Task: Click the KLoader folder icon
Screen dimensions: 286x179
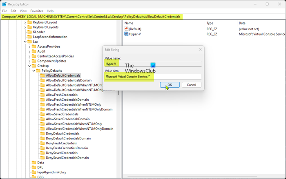Action: coord(29,32)
